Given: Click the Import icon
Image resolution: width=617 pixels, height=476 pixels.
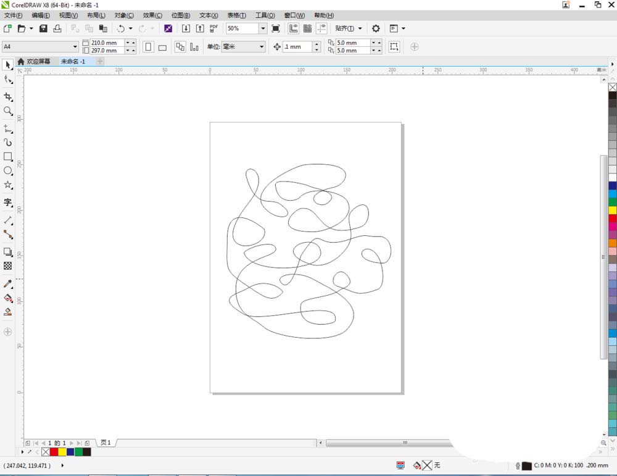Looking at the screenshot, I should [186, 28].
